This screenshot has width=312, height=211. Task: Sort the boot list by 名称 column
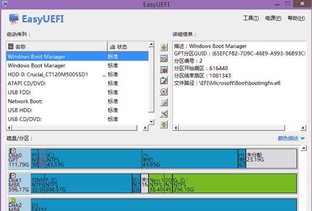57,46
